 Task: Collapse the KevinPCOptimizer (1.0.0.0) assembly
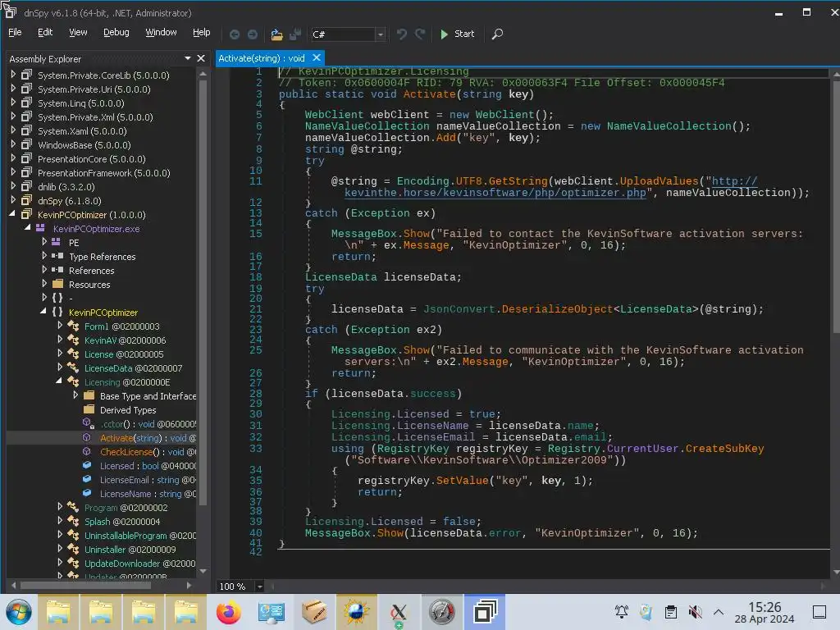click(13, 214)
